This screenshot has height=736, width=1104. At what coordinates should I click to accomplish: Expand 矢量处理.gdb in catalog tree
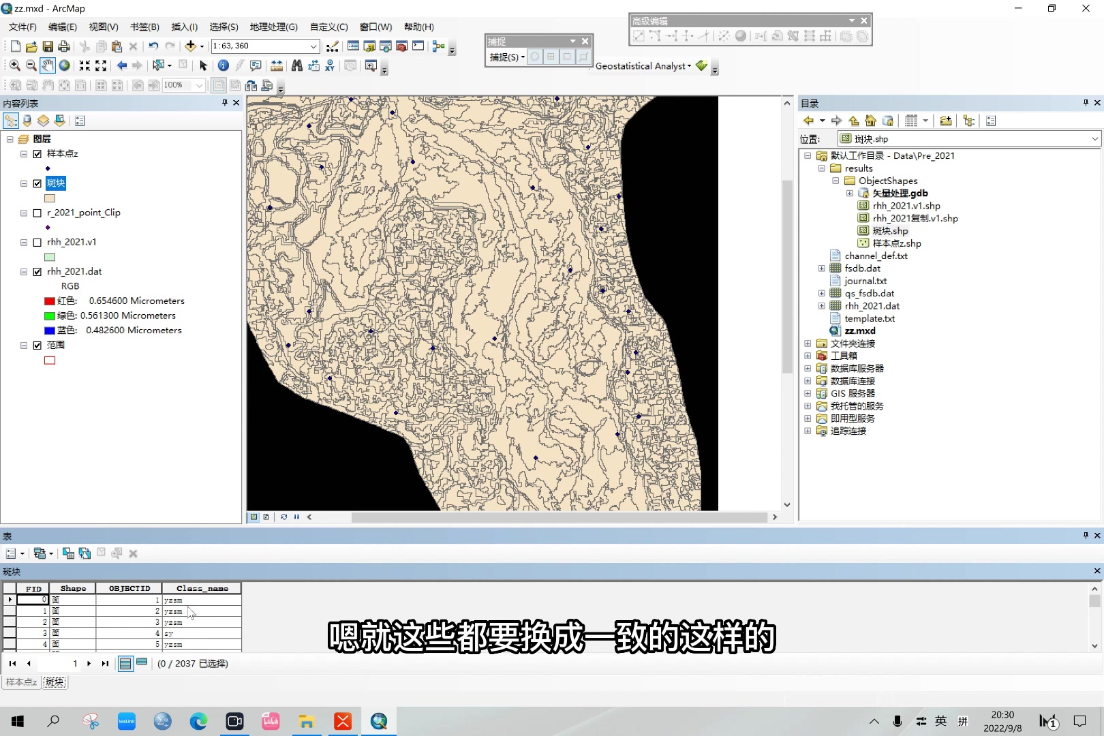(850, 194)
